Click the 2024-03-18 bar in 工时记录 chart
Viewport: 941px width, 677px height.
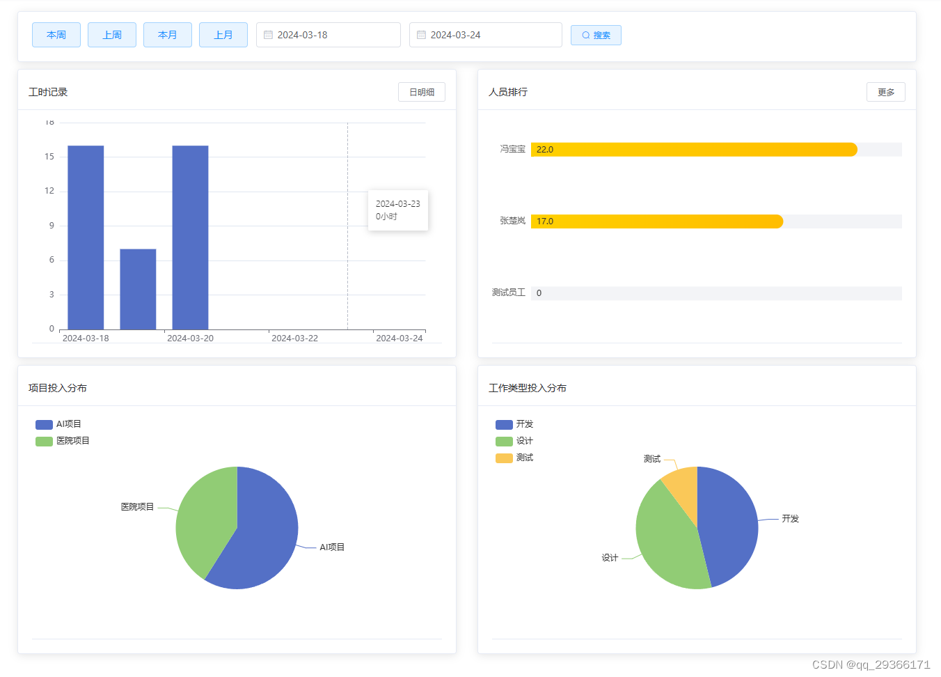pos(86,238)
